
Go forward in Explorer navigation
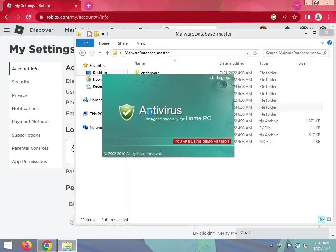pos(92,53)
